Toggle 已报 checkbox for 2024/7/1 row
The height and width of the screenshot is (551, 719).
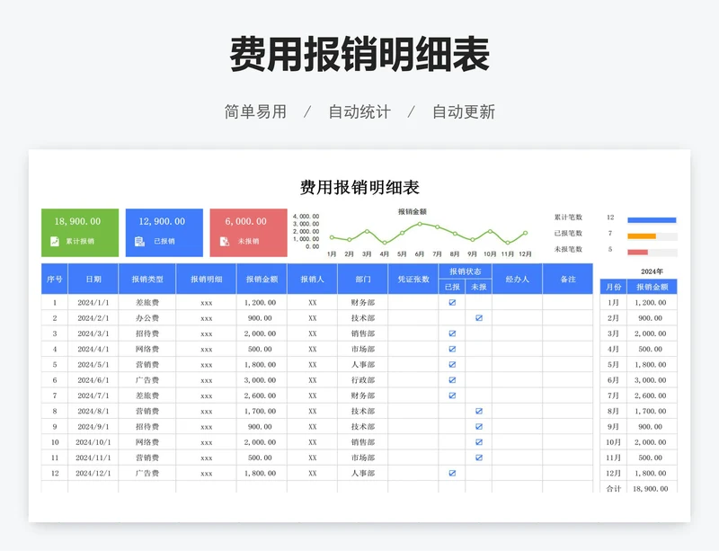click(452, 395)
